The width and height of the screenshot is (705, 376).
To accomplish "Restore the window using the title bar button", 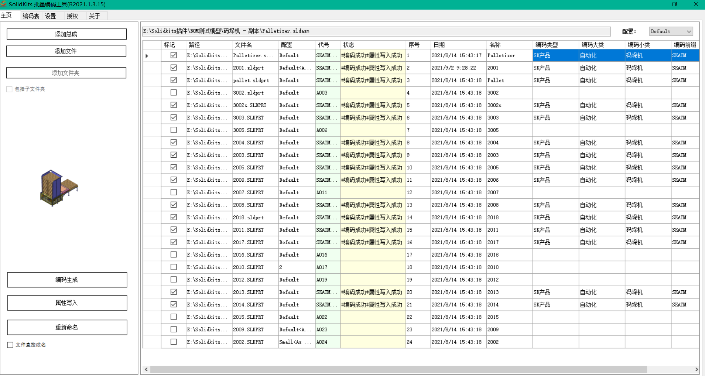I will click(674, 4).
